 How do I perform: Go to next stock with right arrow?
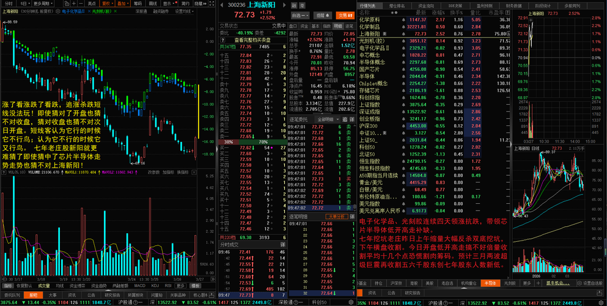coord(284,5)
